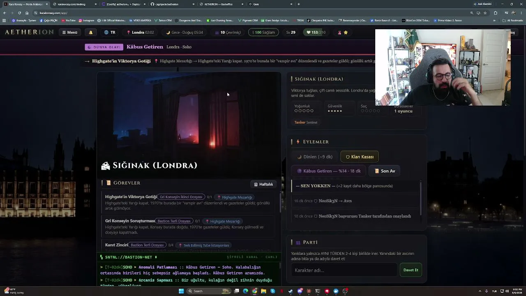Open the Instagram bookmark
This screenshot has width=526, height=296.
tap(86, 20)
